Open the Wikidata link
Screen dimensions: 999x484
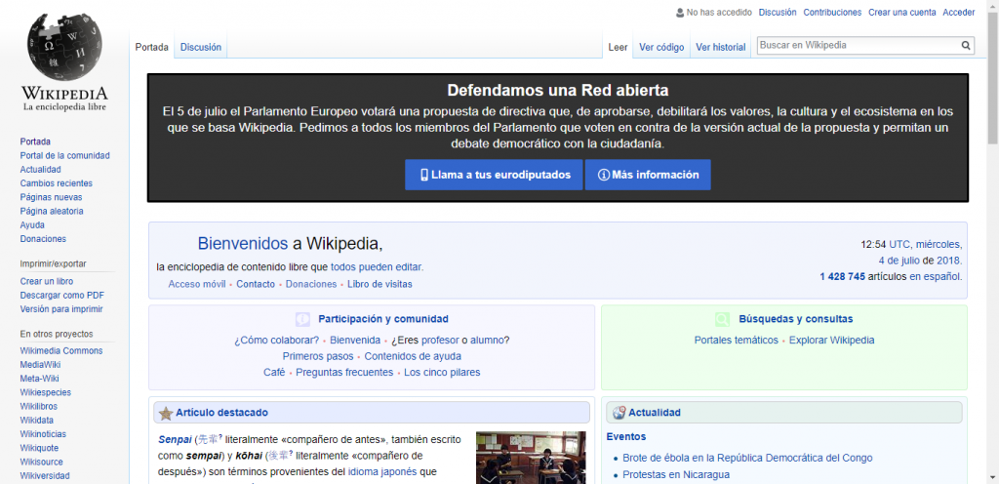(x=36, y=421)
